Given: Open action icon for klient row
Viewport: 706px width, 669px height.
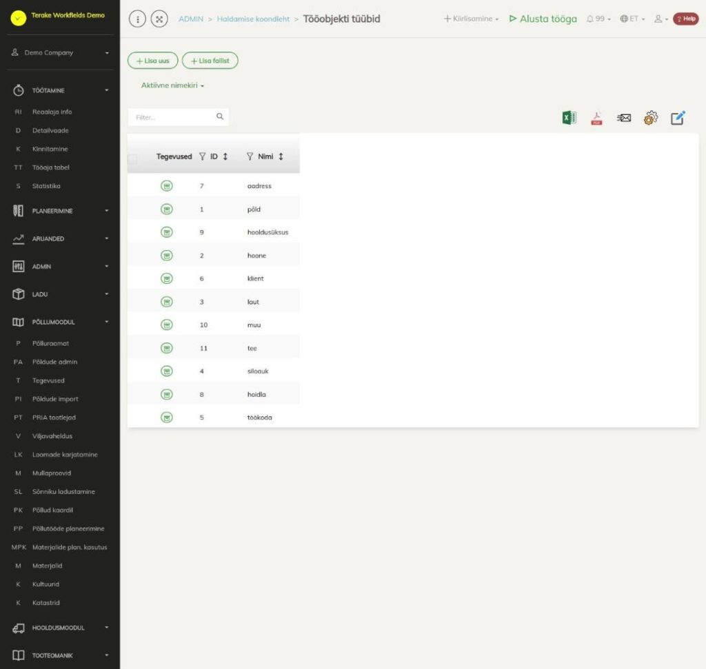Looking at the screenshot, I should tap(167, 278).
